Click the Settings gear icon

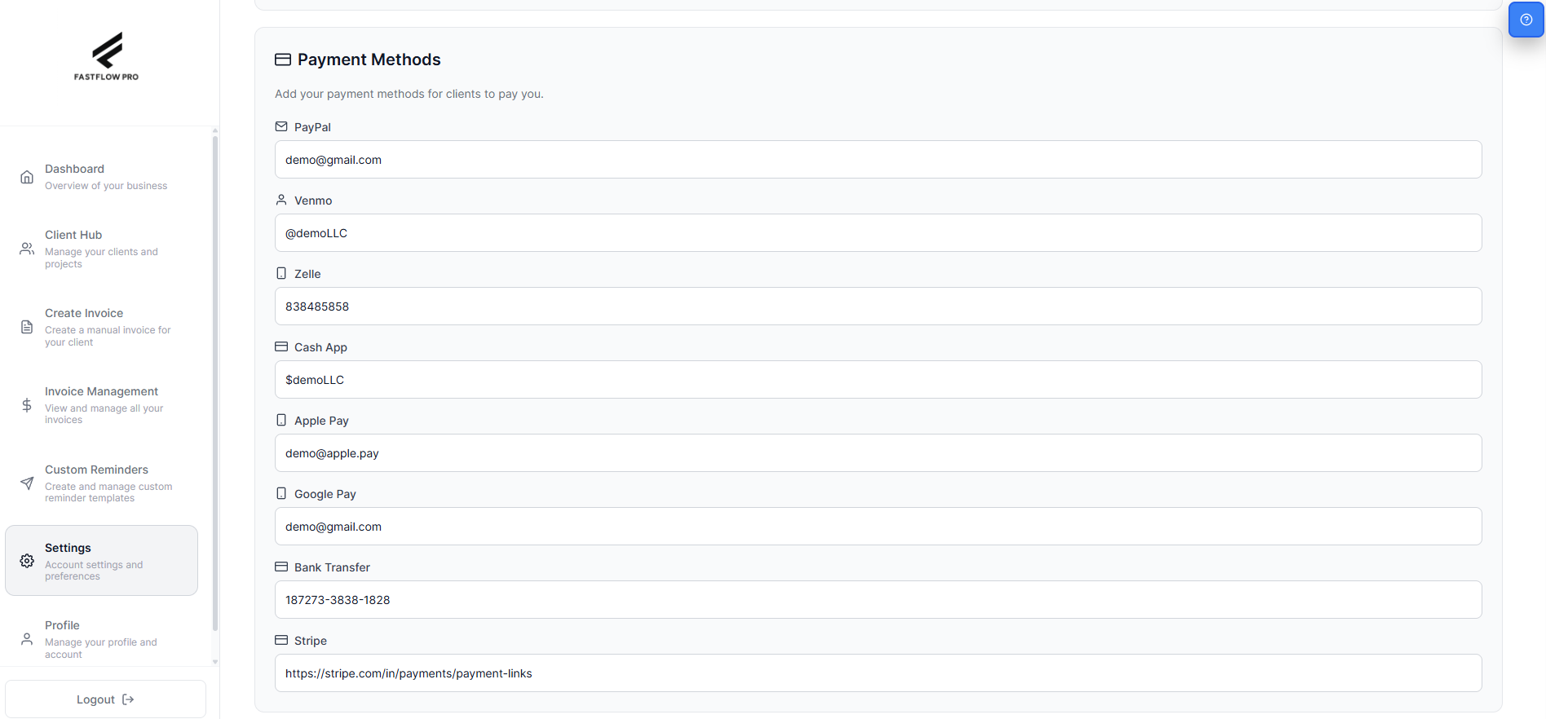pyautogui.click(x=27, y=561)
